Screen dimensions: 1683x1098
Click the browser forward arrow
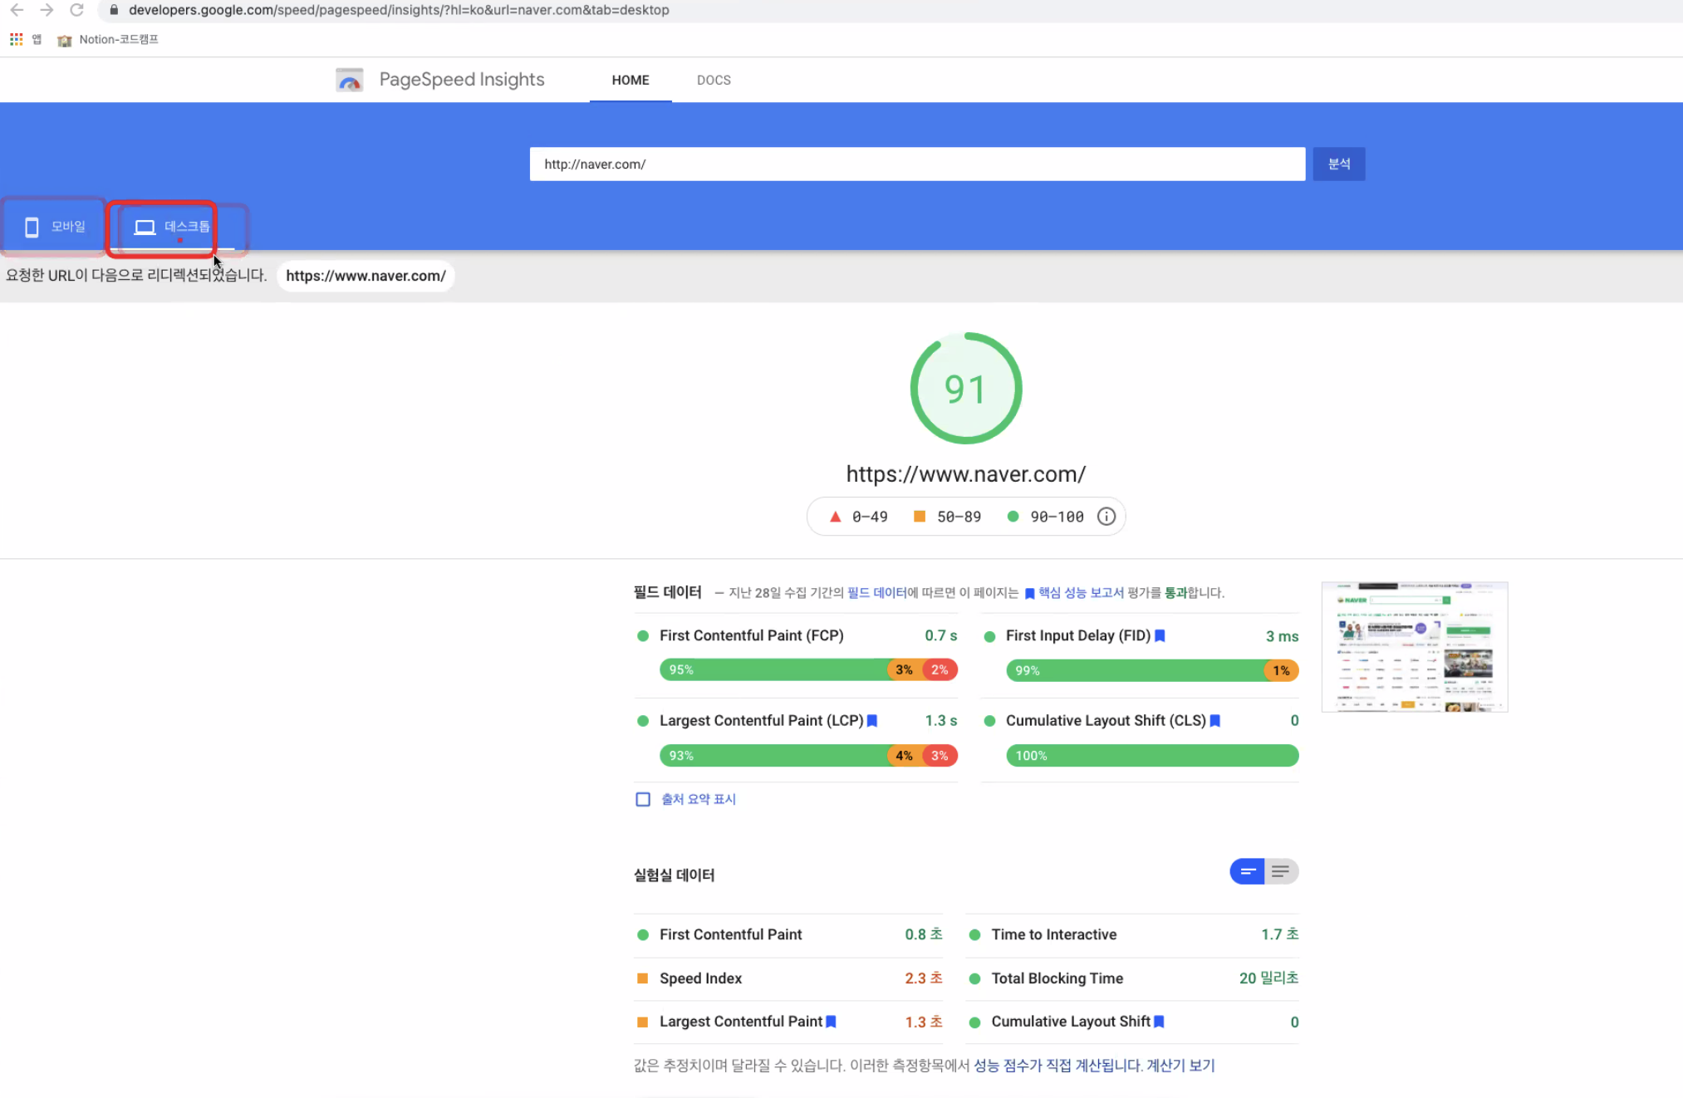pyautogui.click(x=47, y=10)
